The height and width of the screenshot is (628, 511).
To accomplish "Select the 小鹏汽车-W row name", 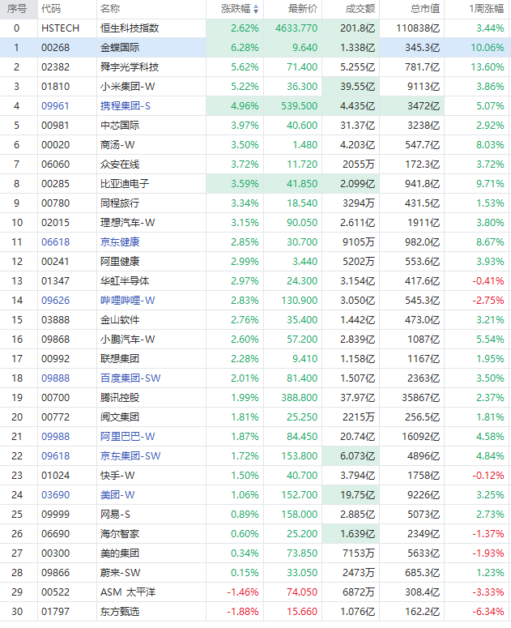I will point(128,340).
